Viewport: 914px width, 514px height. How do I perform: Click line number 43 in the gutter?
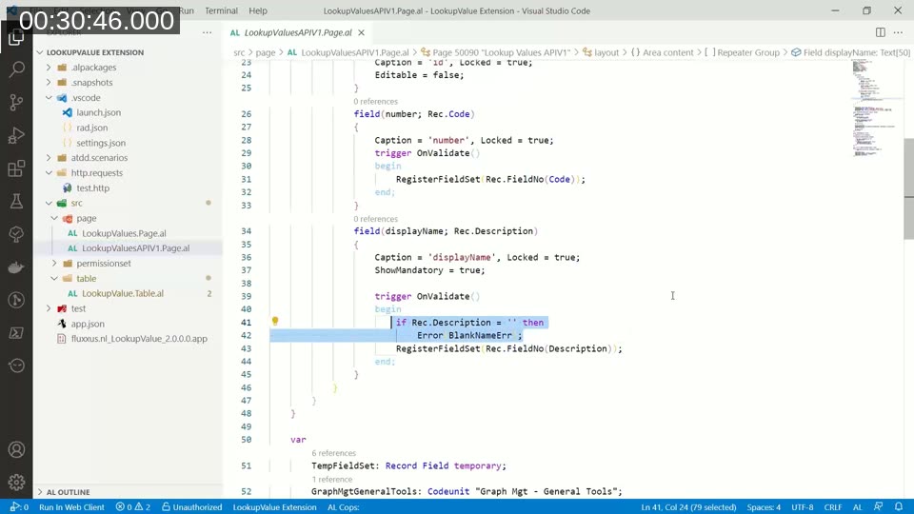[x=246, y=348]
